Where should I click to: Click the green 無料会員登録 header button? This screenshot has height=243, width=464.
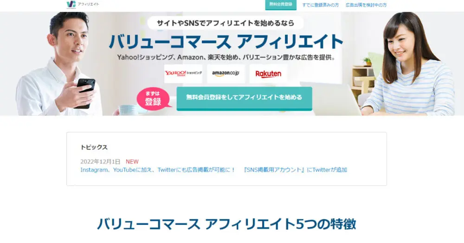click(281, 5)
